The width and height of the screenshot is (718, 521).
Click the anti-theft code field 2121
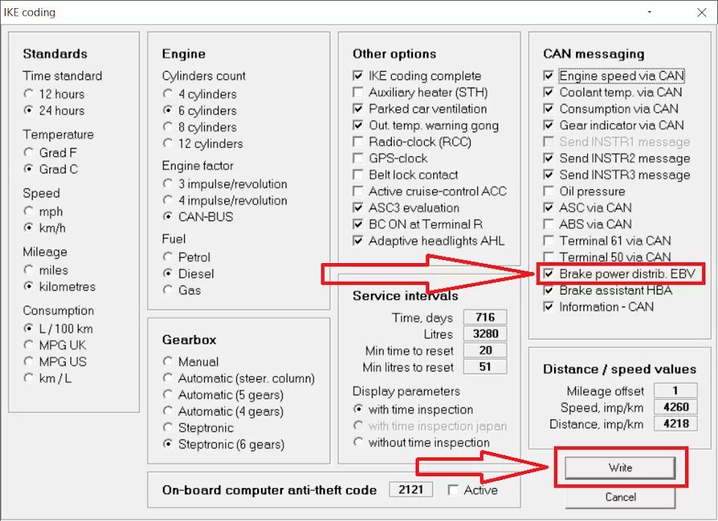[x=411, y=490]
